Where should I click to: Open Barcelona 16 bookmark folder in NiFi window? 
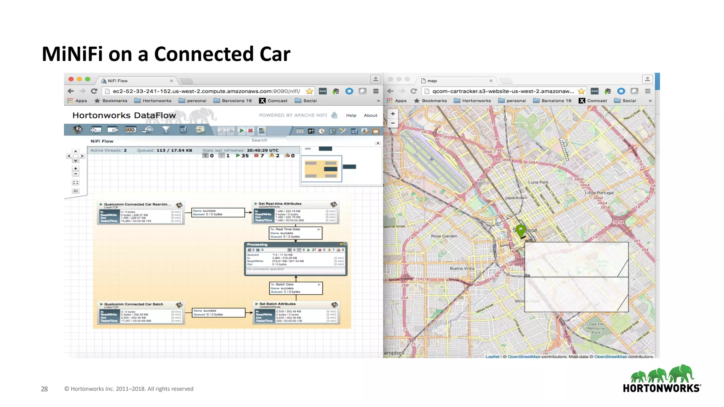(233, 101)
